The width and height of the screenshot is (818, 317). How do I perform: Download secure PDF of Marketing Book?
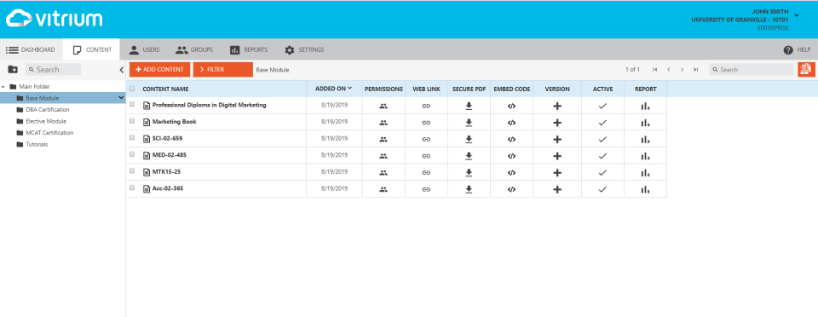pyautogui.click(x=469, y=123)
